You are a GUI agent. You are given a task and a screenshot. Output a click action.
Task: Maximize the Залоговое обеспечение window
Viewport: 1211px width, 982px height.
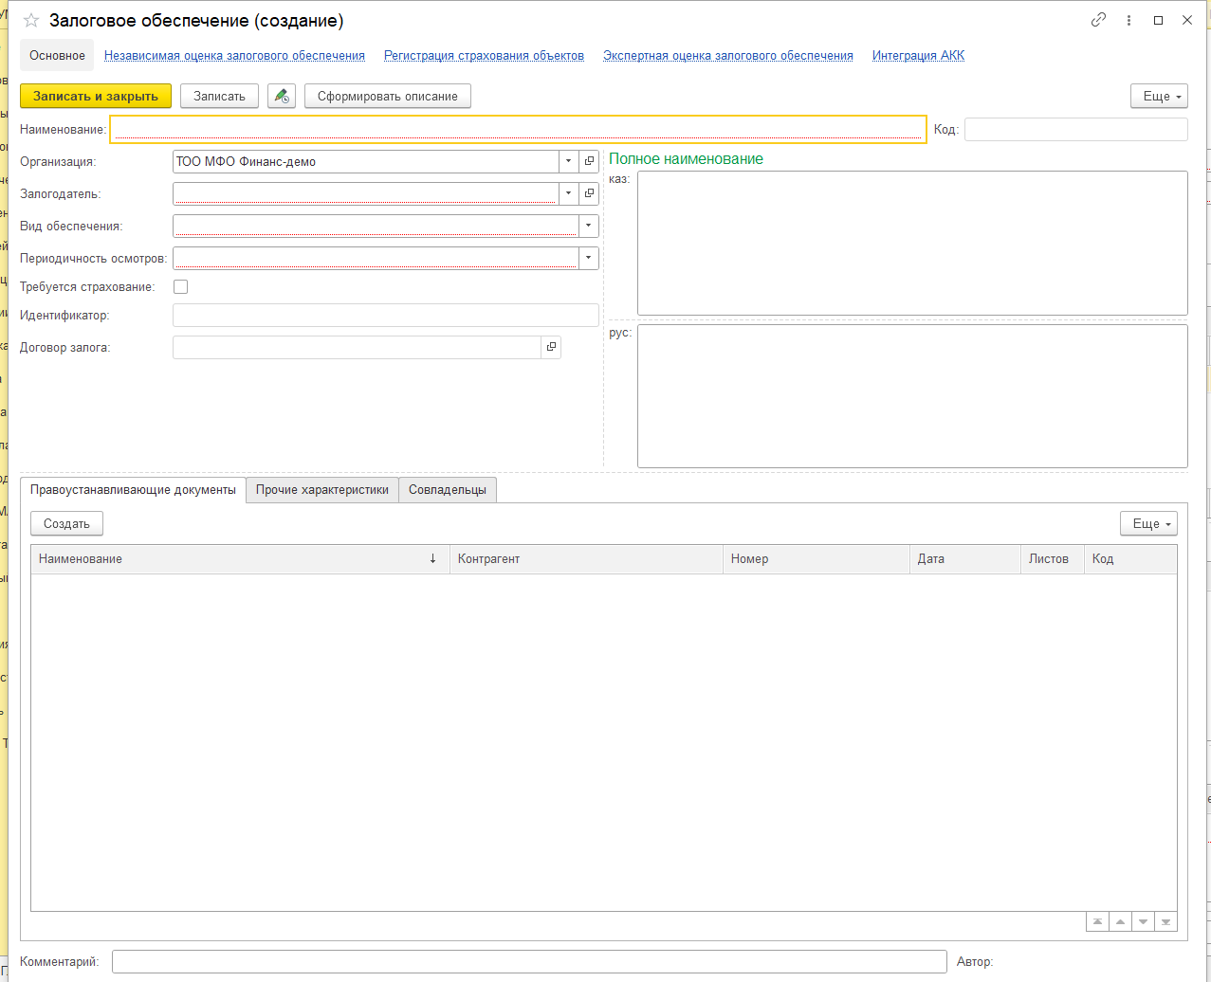pos(1158,20)
